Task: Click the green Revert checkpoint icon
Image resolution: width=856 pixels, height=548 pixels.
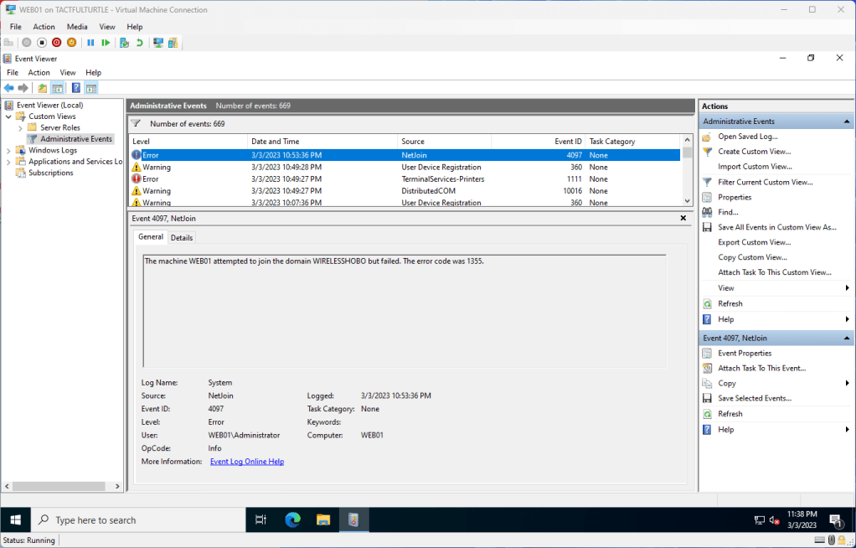Action: coord(139,43)
